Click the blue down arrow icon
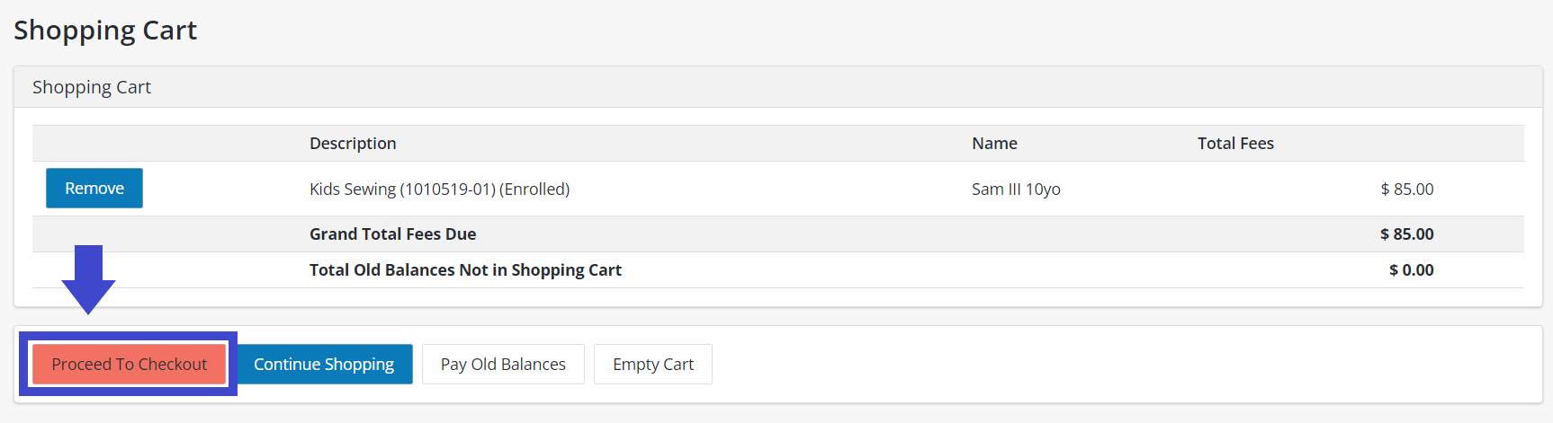 point(88,278)
